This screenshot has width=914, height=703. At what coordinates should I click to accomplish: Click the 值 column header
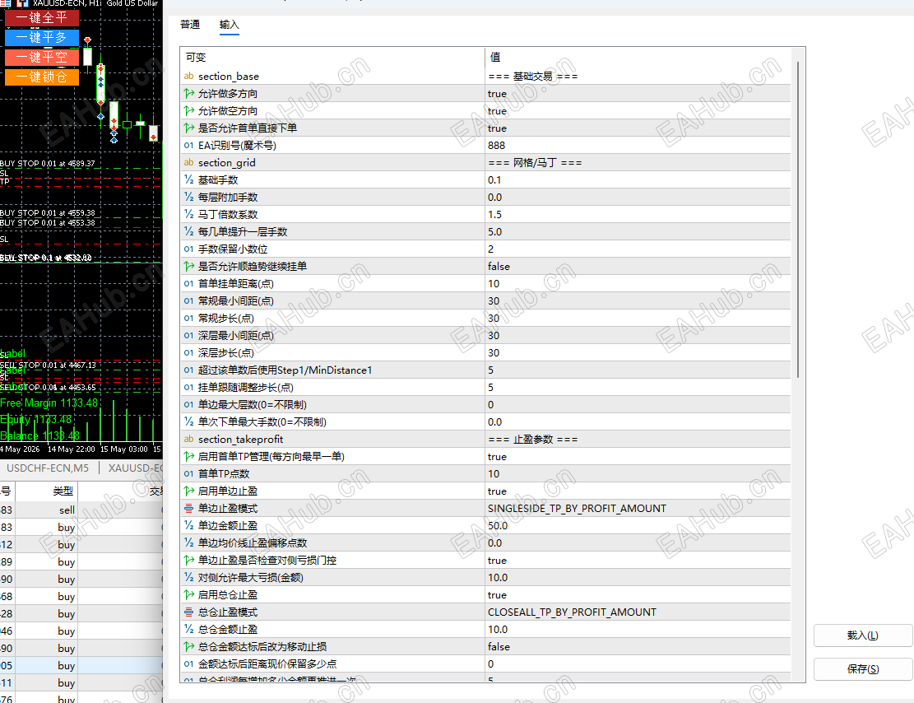pos(495,57)
